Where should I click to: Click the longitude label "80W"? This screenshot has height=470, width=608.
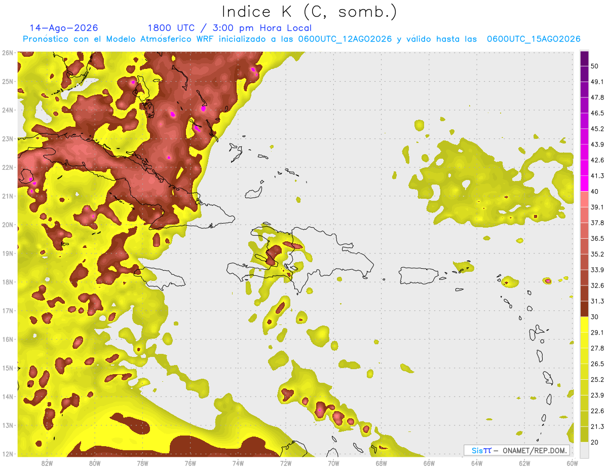[95, 463]
